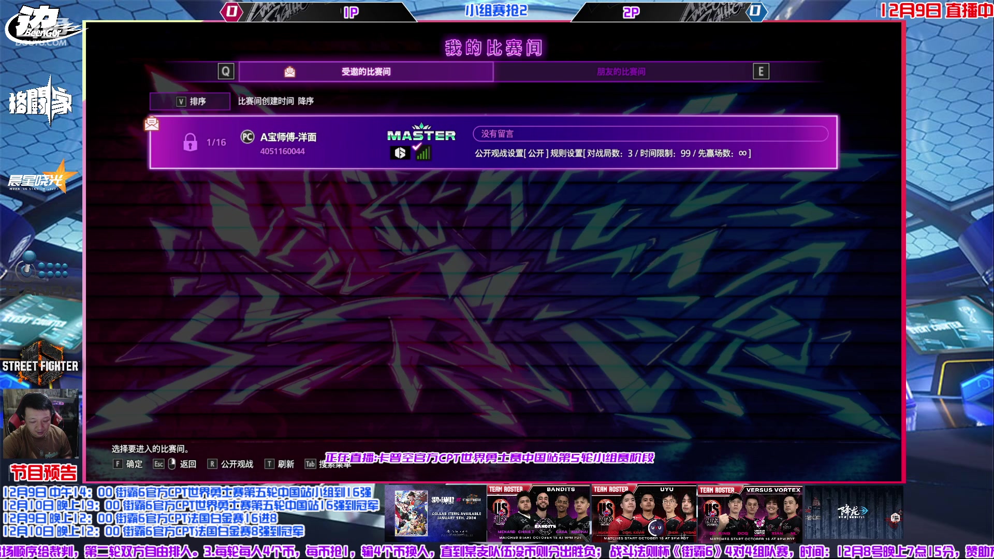Click the envelope badge on room corner

click(x=152, y=124)
